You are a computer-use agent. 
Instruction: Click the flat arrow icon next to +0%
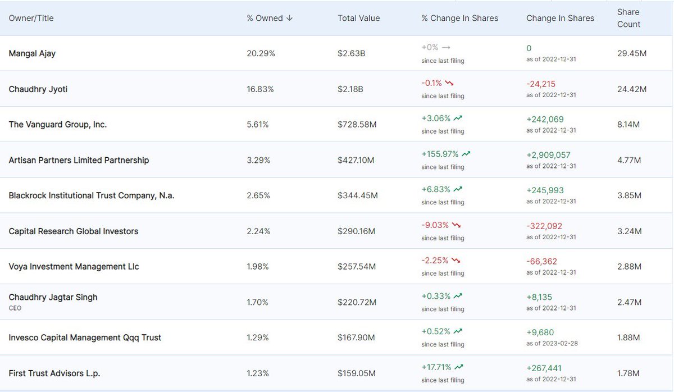tap(447, 48)
